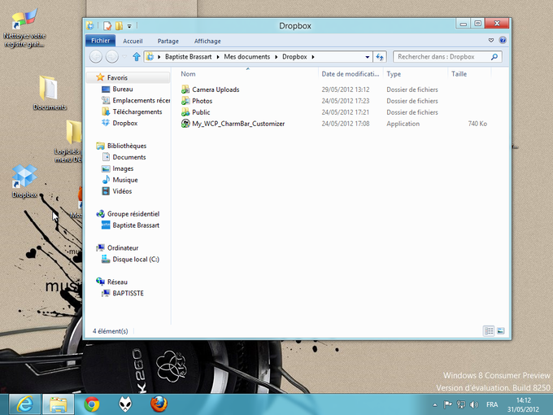
Task: Select the Affichage ribbon tab
Action: pos(207,41)
